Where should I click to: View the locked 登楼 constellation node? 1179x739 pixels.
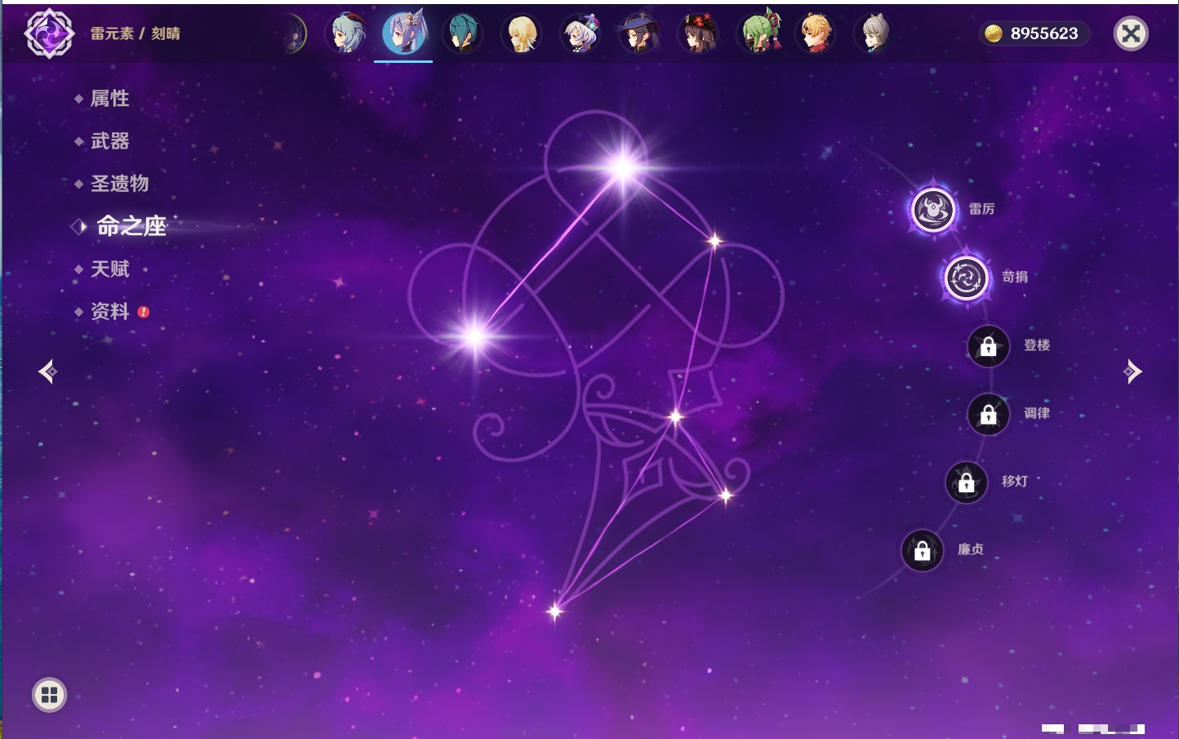point(988,346)
